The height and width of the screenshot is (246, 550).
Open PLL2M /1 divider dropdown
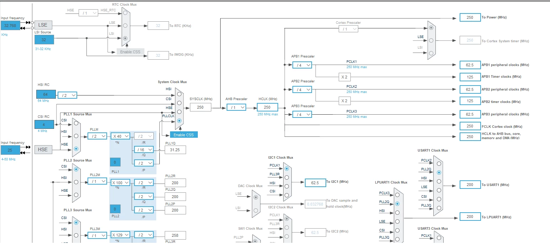(x=97, y=181)
